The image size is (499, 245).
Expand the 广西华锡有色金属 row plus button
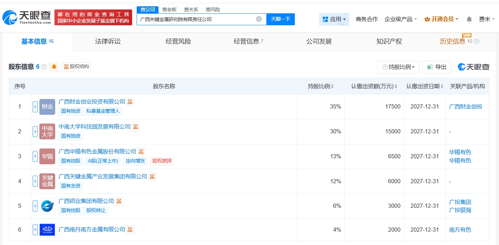[x=35, y=156]
